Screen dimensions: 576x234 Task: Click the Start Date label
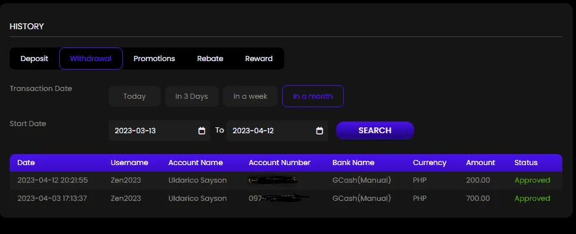click(28, 123)
